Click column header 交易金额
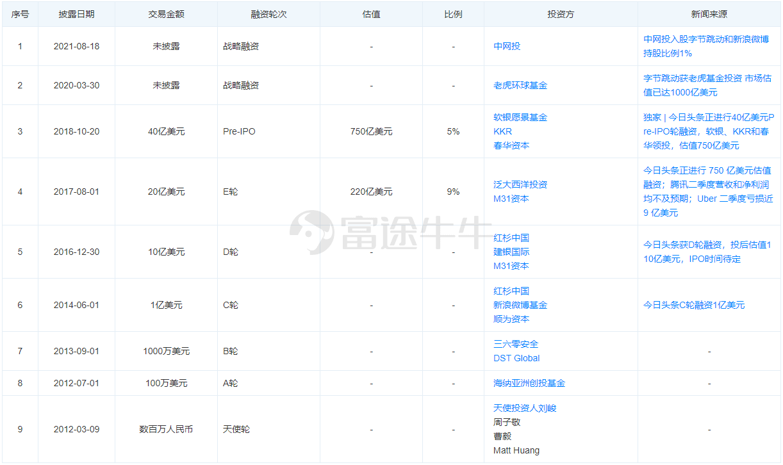 (166, 13)
